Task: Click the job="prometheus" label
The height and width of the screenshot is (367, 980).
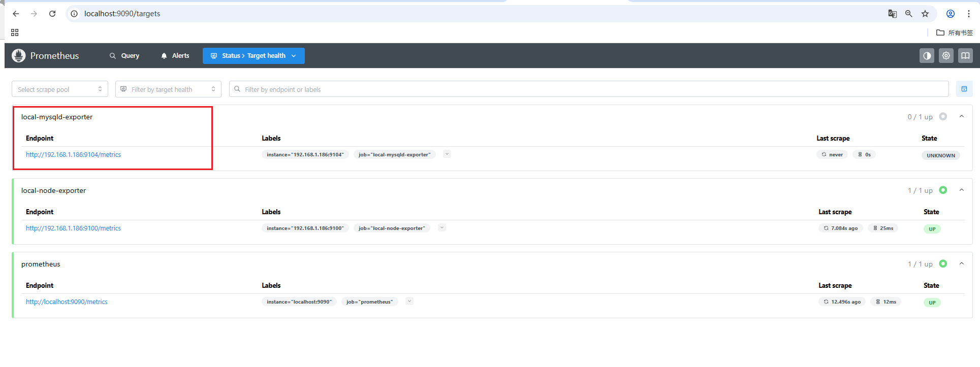Action: (370, 302)
